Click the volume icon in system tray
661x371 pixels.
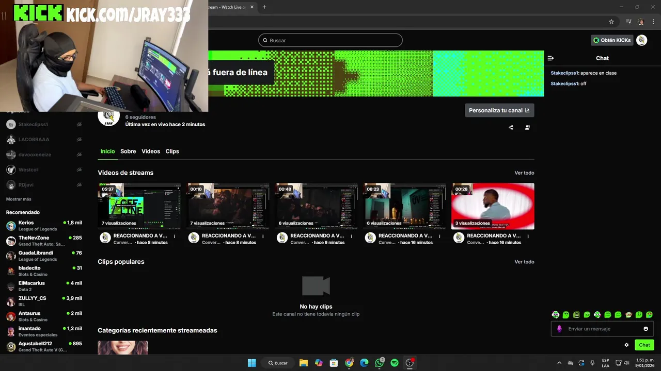[x=626, y=363]
